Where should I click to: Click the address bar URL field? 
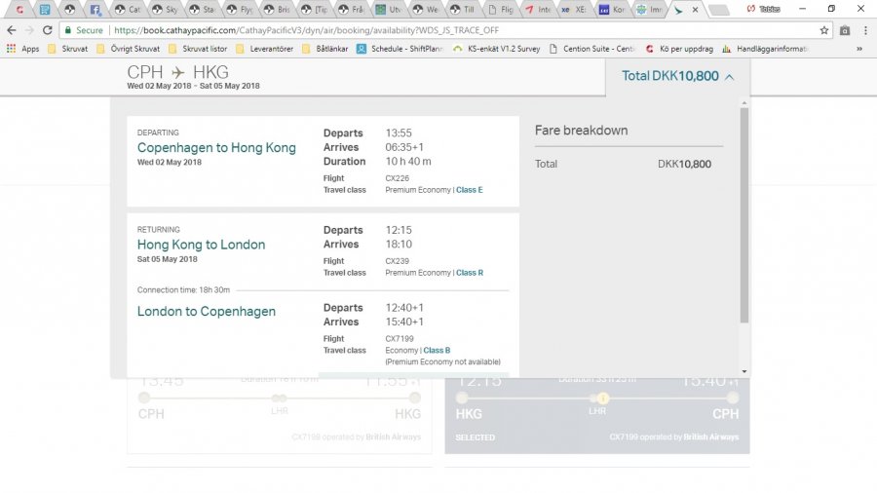point(438,30)
